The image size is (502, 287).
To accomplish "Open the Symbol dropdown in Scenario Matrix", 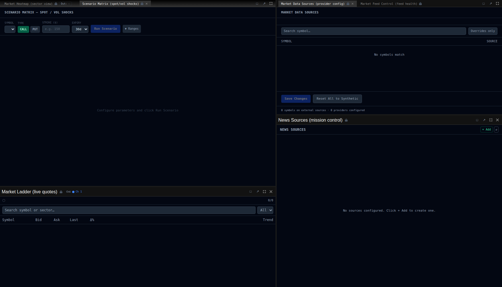I will point(10,29).
